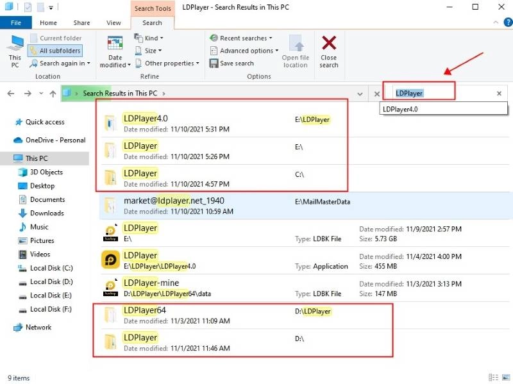This screenshot has width=513, height=384.
Task: Click the Back navigation arrow
Action: pos(11,94)
